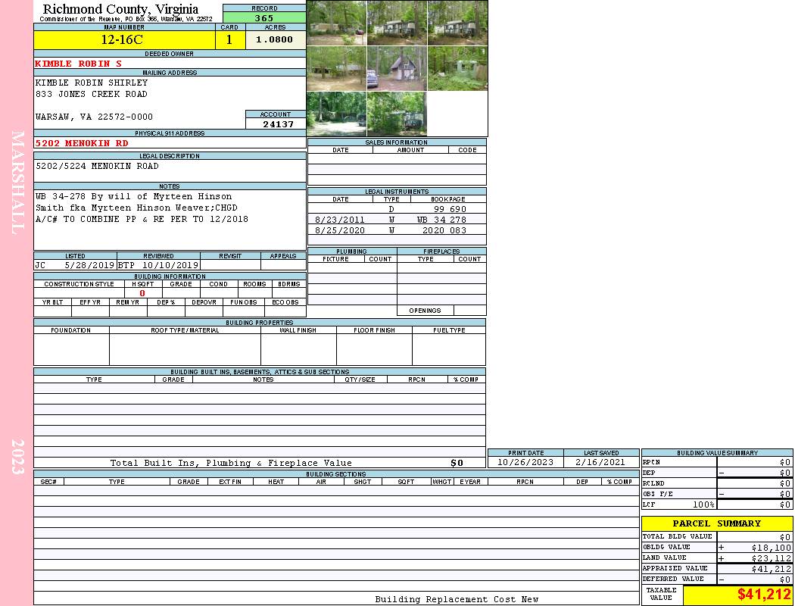The width and height of the screenshot is (795, 606).
Task: Open the top-right property photo
Action: (457, 23)
